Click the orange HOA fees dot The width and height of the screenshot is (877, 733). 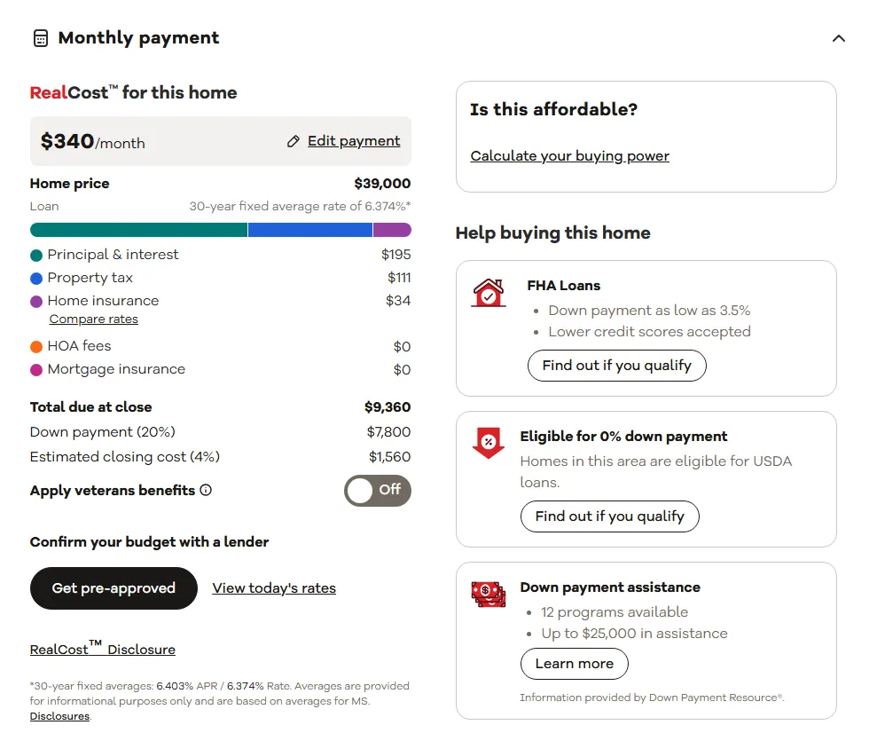(x=36, y=346)
